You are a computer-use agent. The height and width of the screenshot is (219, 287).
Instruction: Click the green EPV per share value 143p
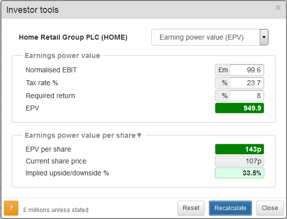(x=240, y=149)
